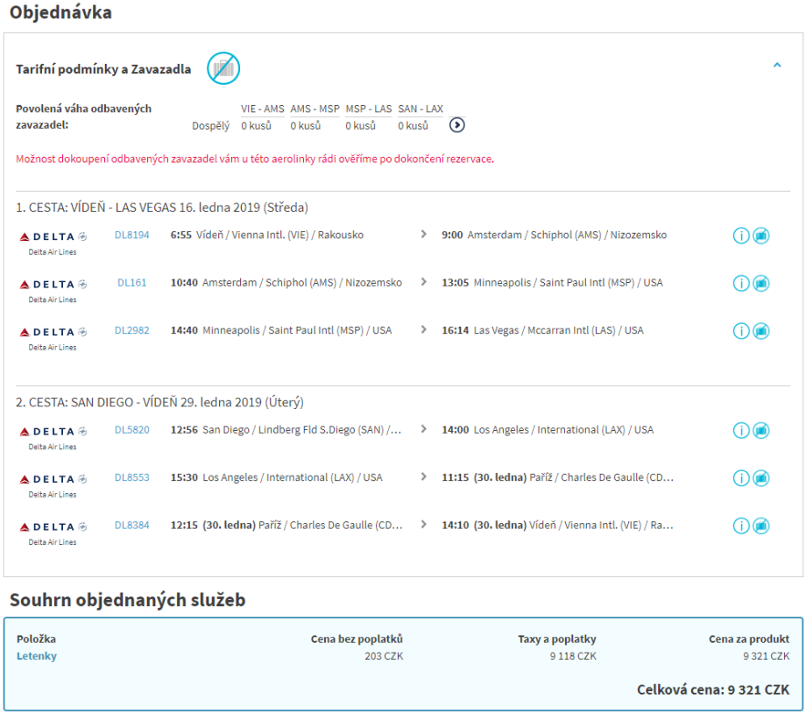The image size is (806, 713).
Task: Click info icon for flight DL161
Action: (x=741, y=283)
